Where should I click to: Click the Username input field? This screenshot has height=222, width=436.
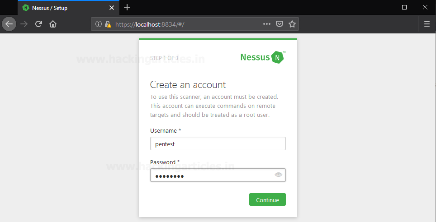pyautogui.click(x=218, y=143)
